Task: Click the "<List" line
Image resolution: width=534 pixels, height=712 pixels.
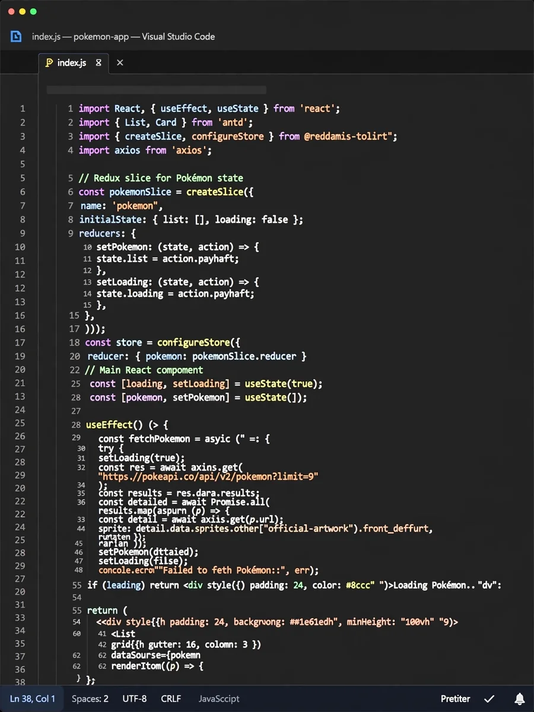Action: (x=123, y=633)
